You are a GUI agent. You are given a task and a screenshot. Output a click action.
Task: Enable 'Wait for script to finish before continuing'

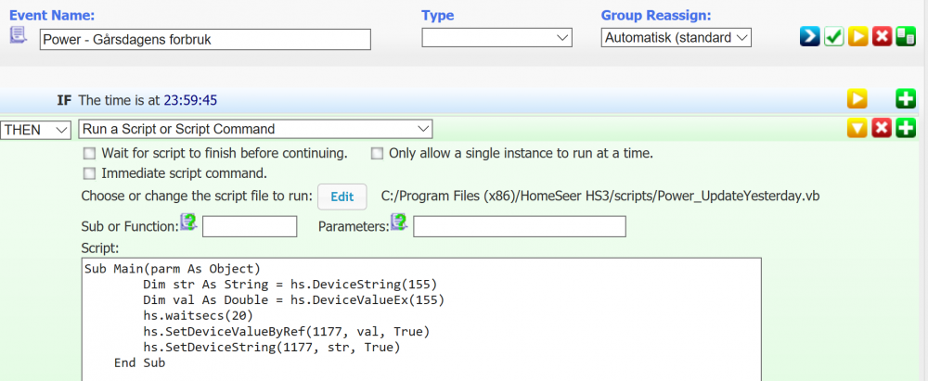click(89, 154)
